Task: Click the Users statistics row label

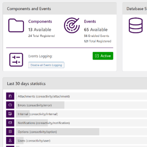Action: point(34,141)
